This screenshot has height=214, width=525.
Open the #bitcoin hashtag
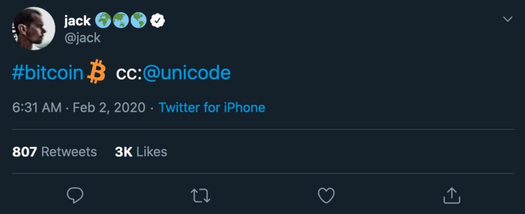(x=47, y=73)
